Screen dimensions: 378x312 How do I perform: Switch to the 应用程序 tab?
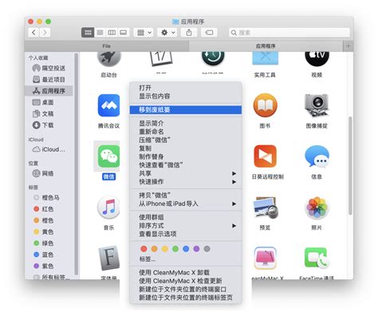(x=266, y=46)
